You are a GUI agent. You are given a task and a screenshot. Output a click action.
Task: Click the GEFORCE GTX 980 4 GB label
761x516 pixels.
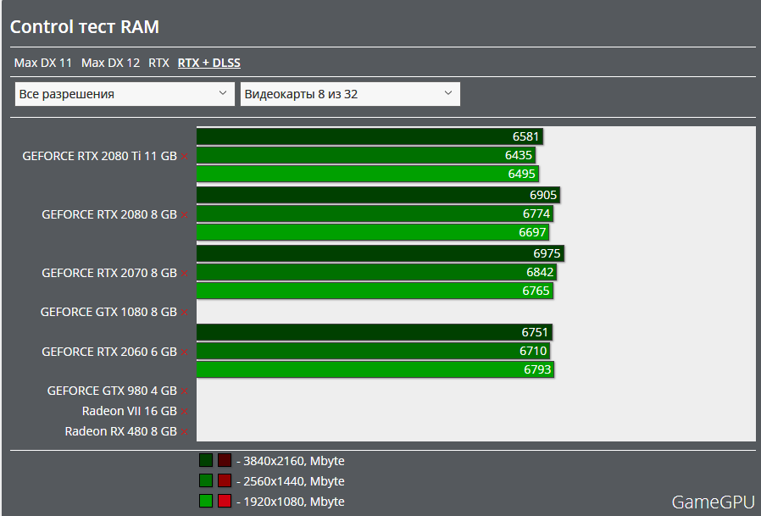pos(112,391)
